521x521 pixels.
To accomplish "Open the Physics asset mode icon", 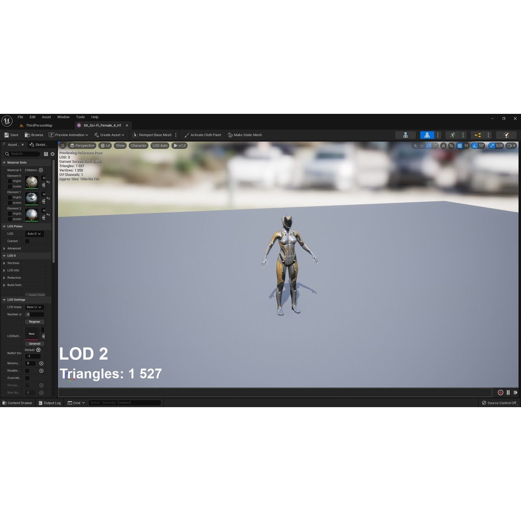I will click(506, 135).
